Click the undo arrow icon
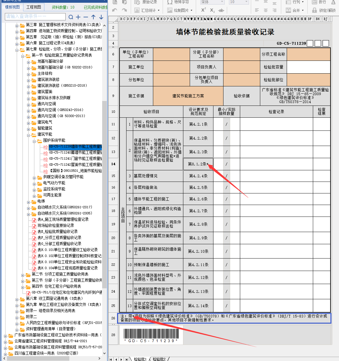339x361 pixels. click(115, 10)
